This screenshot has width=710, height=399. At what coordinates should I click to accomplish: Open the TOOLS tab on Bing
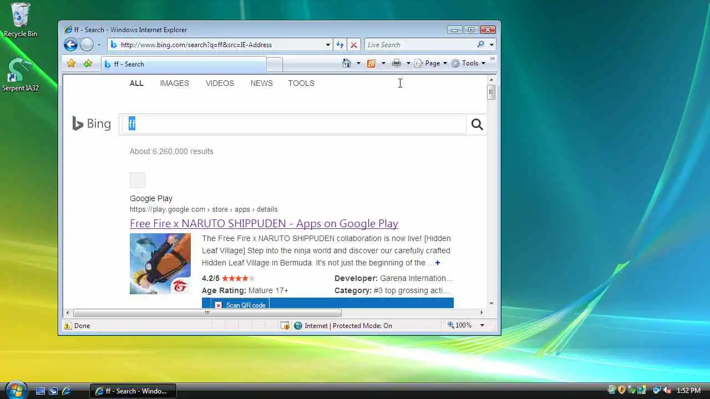(x=301, y=83)
